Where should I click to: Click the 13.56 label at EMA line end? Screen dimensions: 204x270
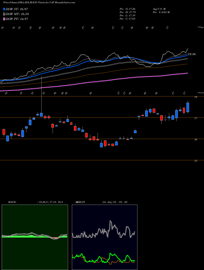pos(192,54)
